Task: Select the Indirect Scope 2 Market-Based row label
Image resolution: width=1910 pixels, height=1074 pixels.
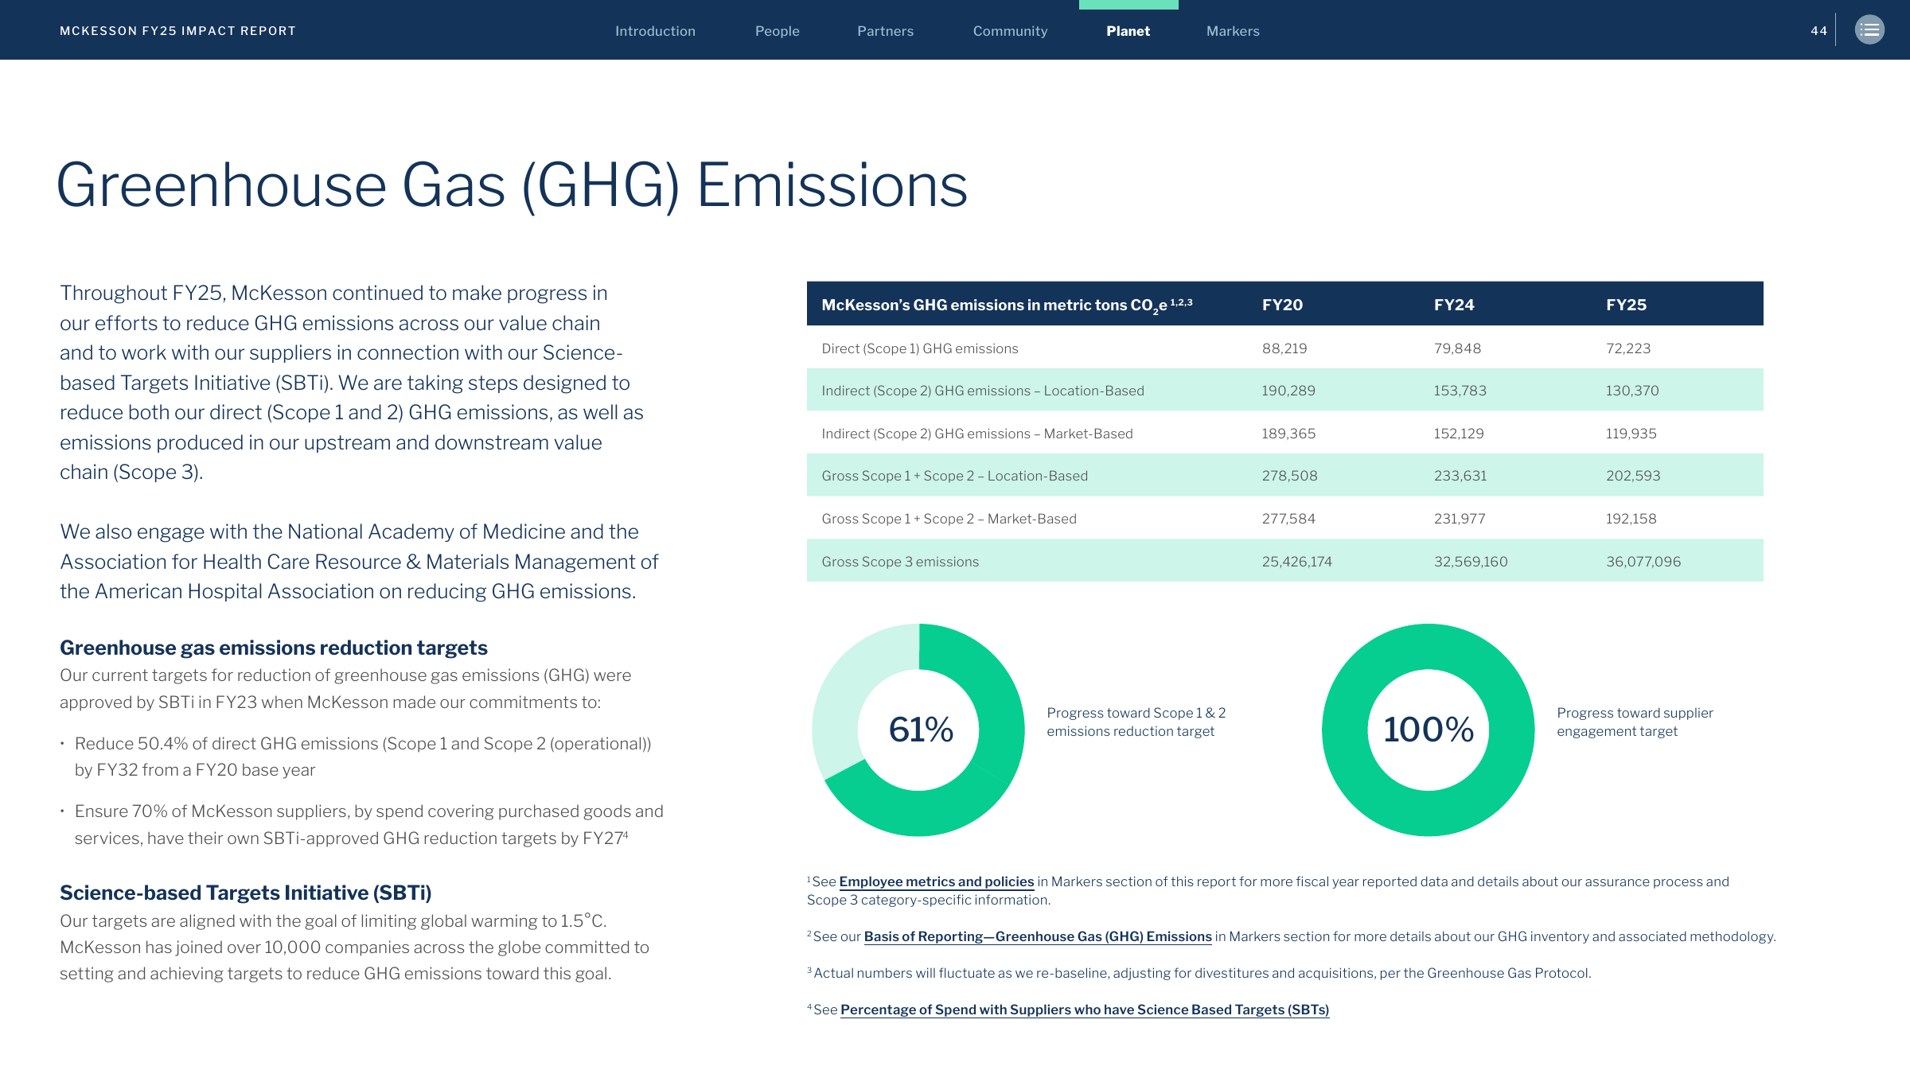Action: 977,434
